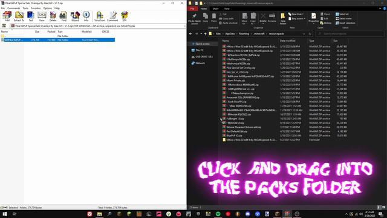Viewport: 387px width, 218px height.
Task: Click WinRAR up-one-level icon beside address bar
Action: pos(4,25)
